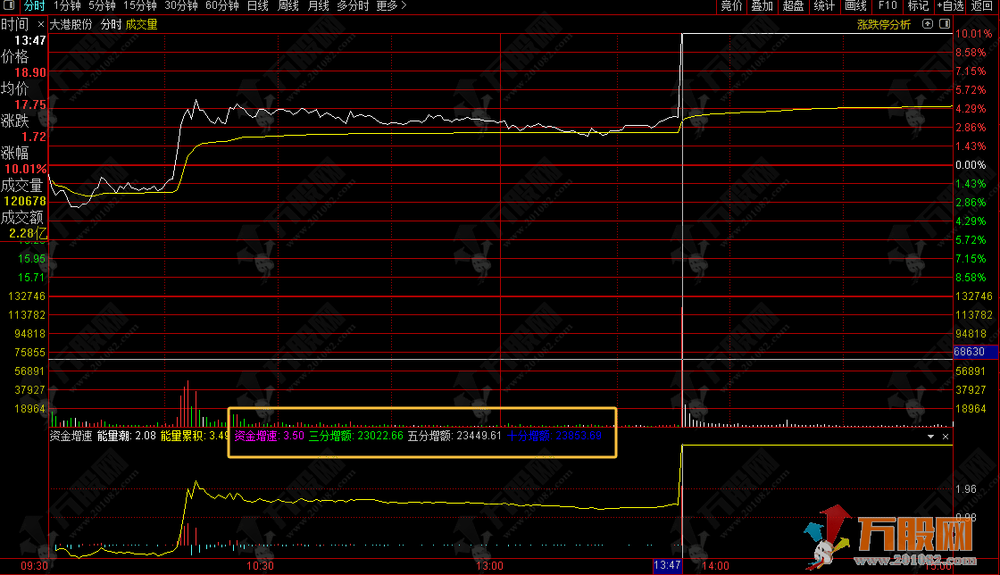Close the info panel with the × icon
The width and height of the screenshot is (1000, 575).
pos(41,25)
